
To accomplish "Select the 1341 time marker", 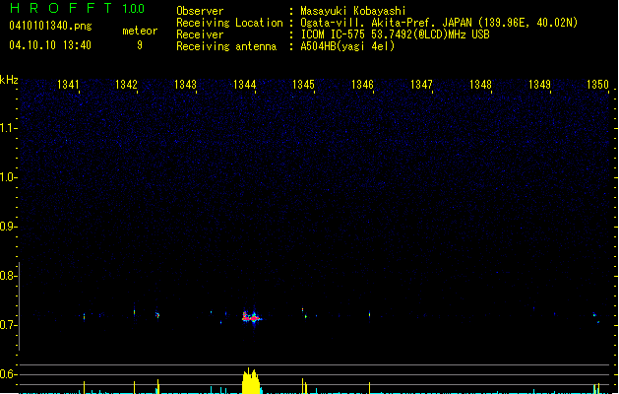I will pyautogui.click(x=68, y=85).
